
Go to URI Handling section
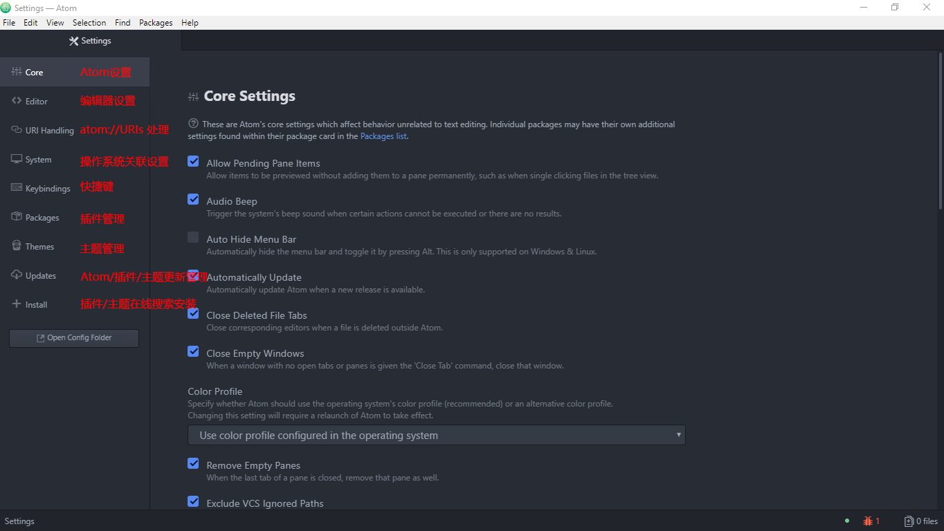[75, 130]
